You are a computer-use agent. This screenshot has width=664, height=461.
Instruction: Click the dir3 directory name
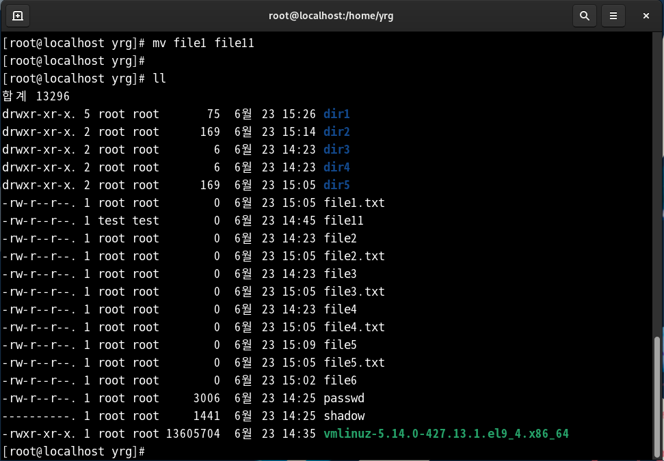(336, 150)
